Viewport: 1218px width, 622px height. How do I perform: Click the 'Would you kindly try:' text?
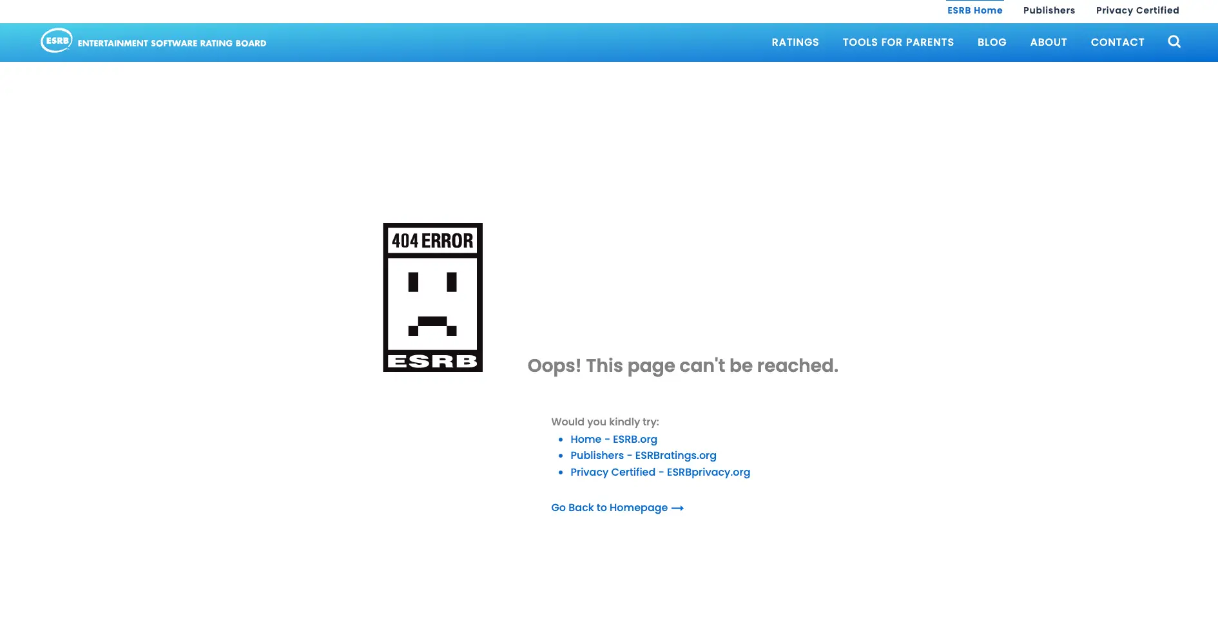pyautogui.click(x=604, y=422)
